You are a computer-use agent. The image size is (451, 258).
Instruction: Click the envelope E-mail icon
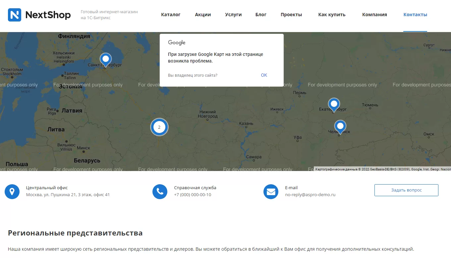click(271, 192)
